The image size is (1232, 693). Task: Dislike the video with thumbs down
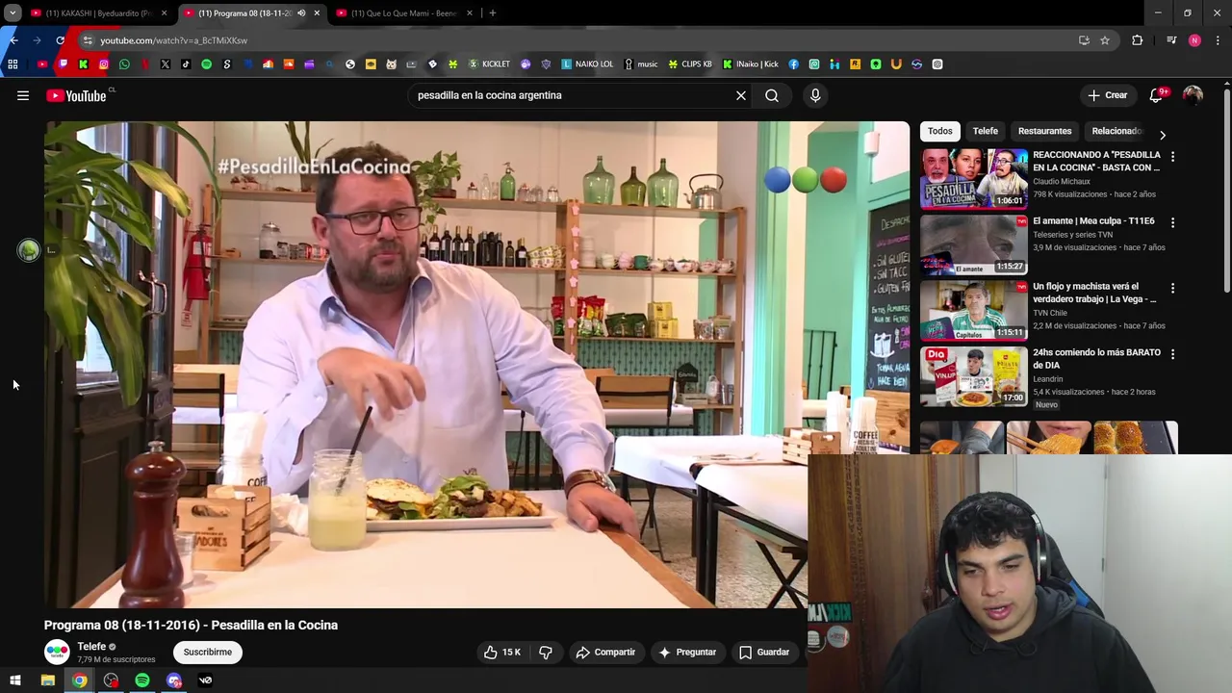coord(546,652)
